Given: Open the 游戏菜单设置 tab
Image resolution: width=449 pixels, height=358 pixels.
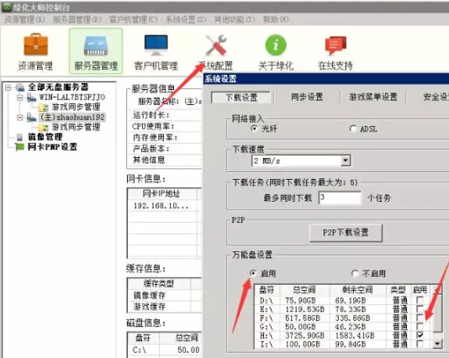Looking at the screenshot, I should pos(372,97).
